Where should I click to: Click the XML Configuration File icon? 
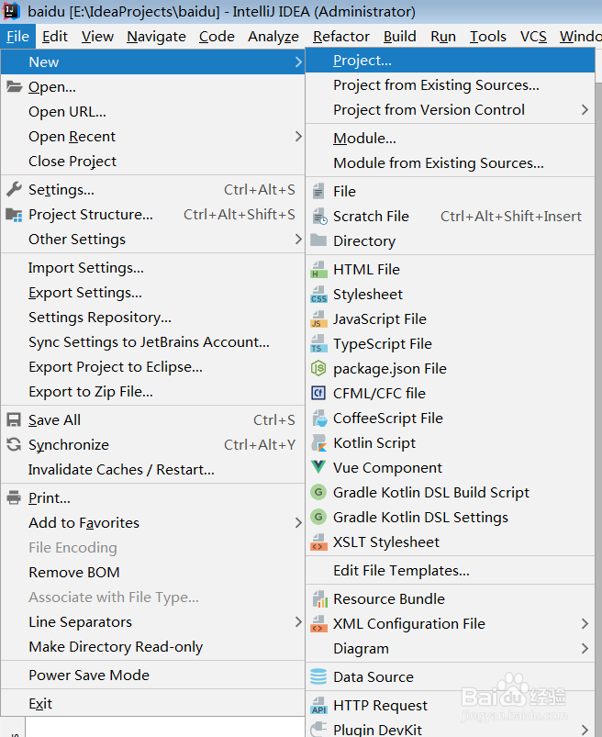(318, 624)
